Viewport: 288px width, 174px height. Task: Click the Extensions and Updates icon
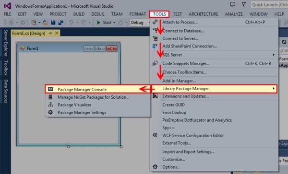pyautogui.click(x=155, y=96)
